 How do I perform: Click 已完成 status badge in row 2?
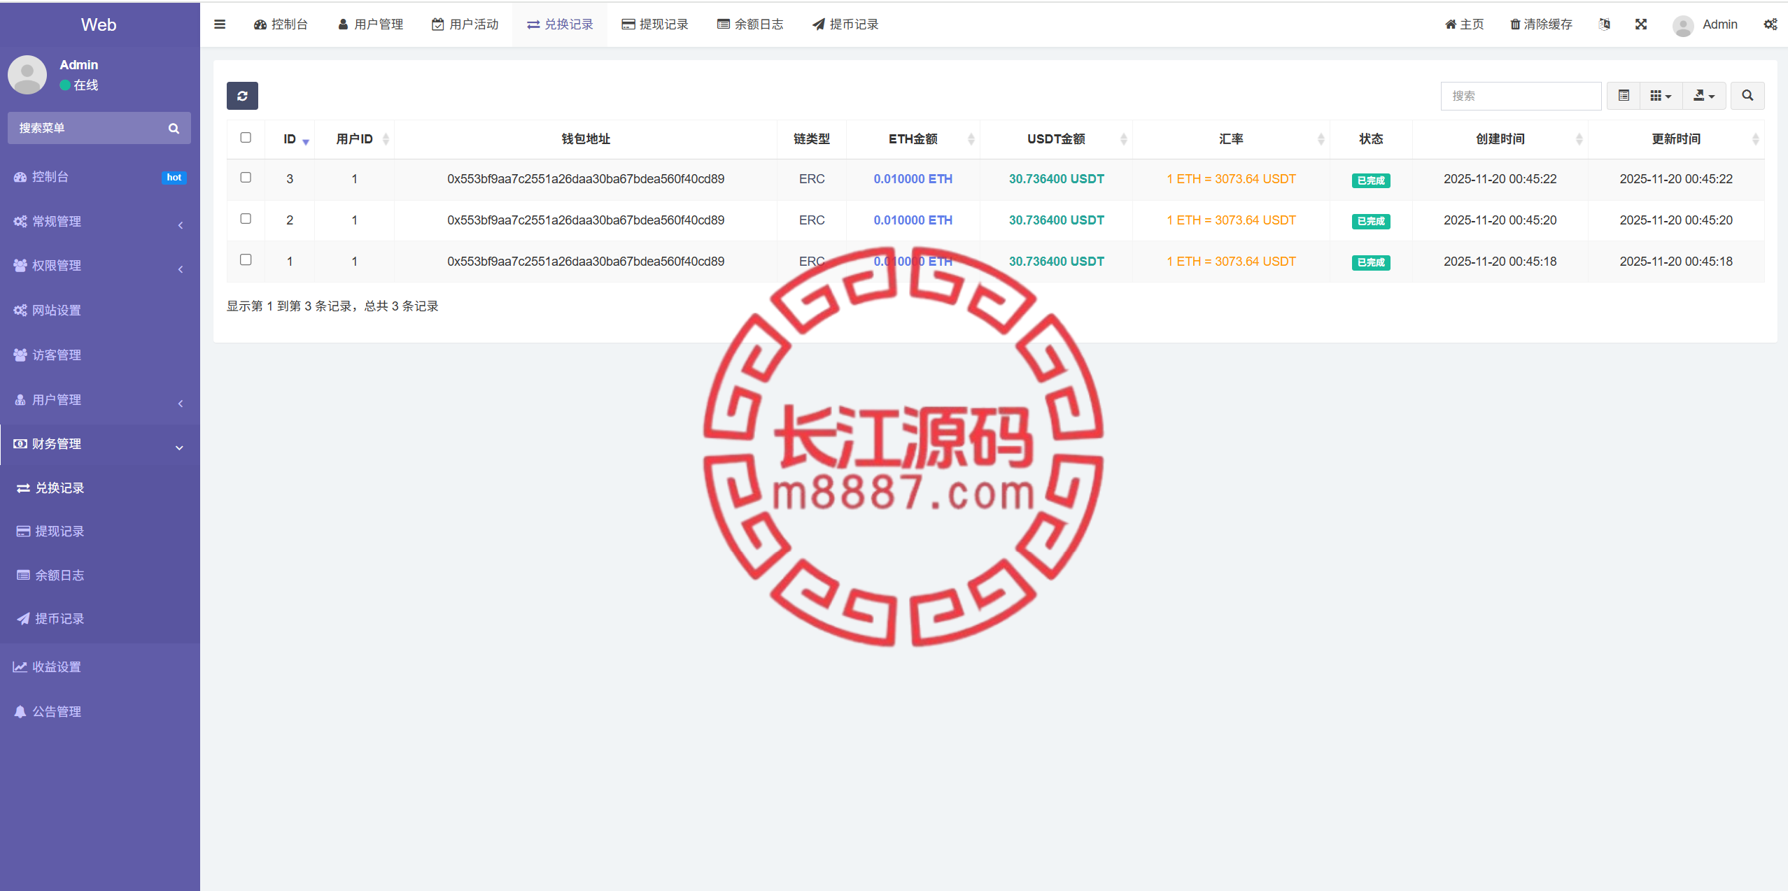coord(1371,221)
